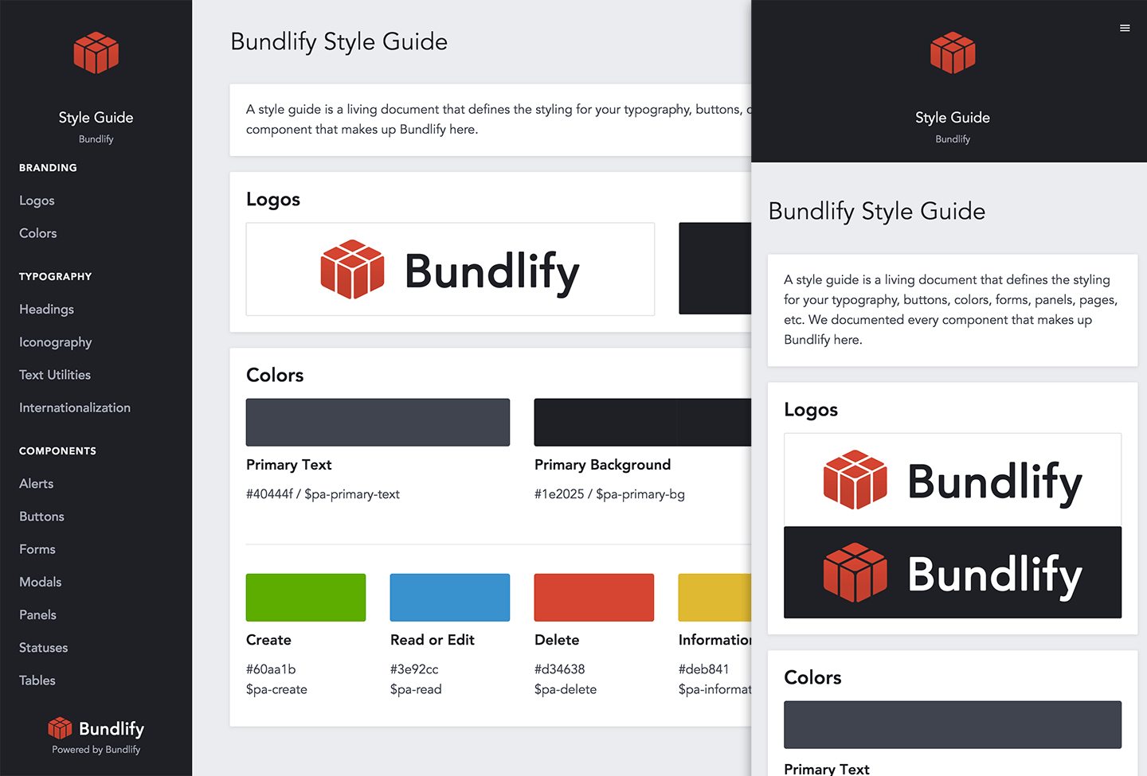Select the light Bundlify logo in desktop view

450,269
